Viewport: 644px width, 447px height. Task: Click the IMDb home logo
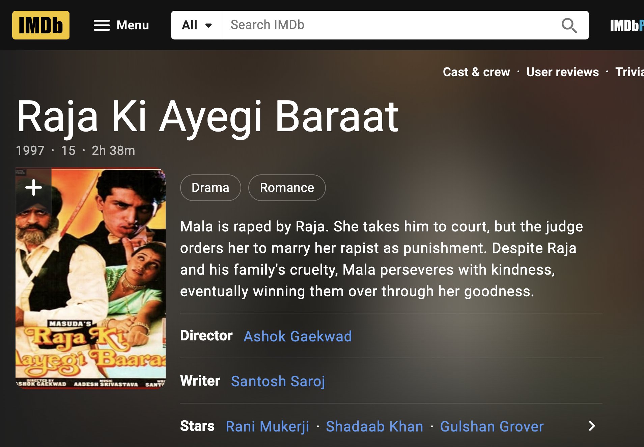(41, 25)
